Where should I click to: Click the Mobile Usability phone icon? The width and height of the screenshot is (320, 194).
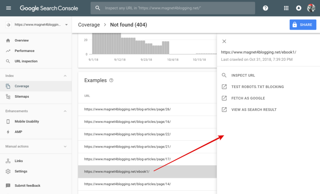click(8, 122)
